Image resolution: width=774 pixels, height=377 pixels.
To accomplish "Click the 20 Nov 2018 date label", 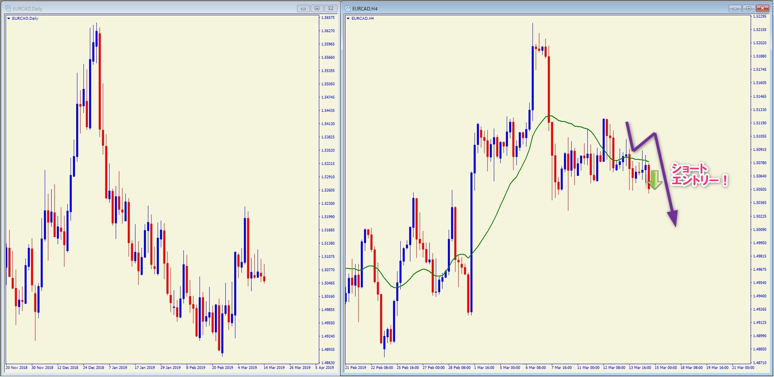I will (x=17, y=368).
